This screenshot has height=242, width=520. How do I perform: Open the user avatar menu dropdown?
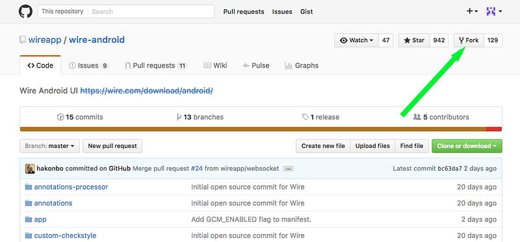(x=494, y=12)
